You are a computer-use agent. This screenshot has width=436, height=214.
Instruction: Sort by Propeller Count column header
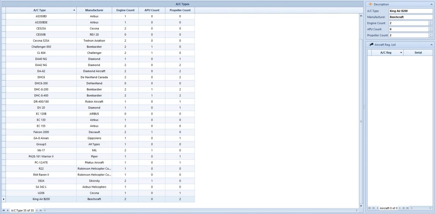[180, 10]
